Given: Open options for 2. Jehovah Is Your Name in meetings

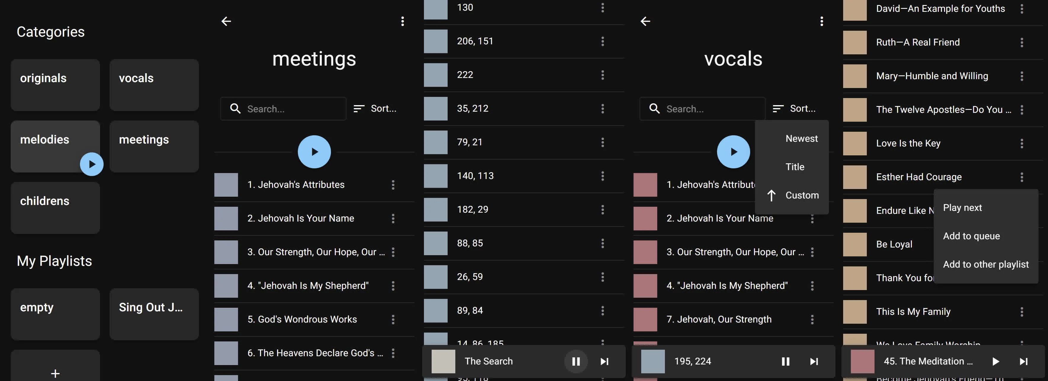Looking at the screenshot, I should (x=393, y=218).
